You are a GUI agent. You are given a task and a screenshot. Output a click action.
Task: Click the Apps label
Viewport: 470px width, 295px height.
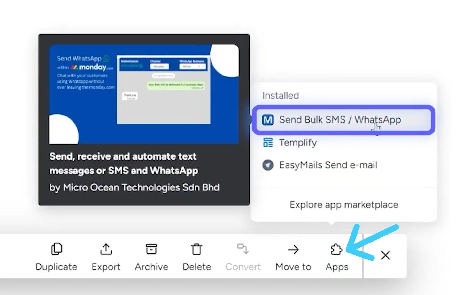click(337, 267)
